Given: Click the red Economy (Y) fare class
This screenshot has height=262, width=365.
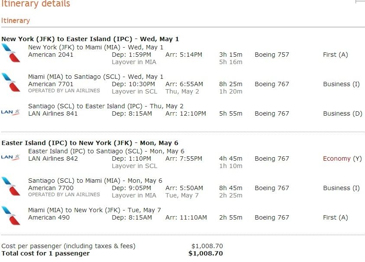Looking at the screenshot, I should pyautogui.click(x=342, y=158).
